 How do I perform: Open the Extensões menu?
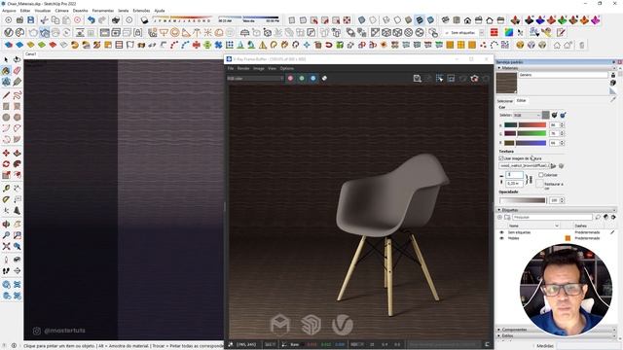click(x=141, y=11)
